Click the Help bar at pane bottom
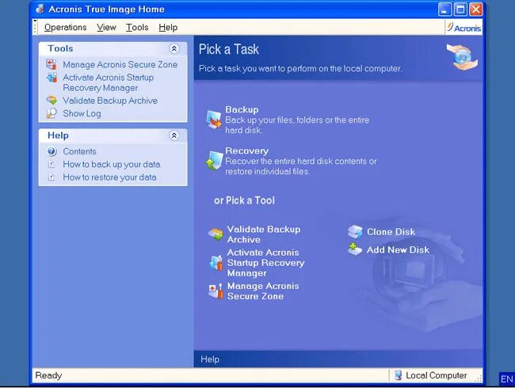The width and height of the screenshot is (515, 388). point(338,359)
